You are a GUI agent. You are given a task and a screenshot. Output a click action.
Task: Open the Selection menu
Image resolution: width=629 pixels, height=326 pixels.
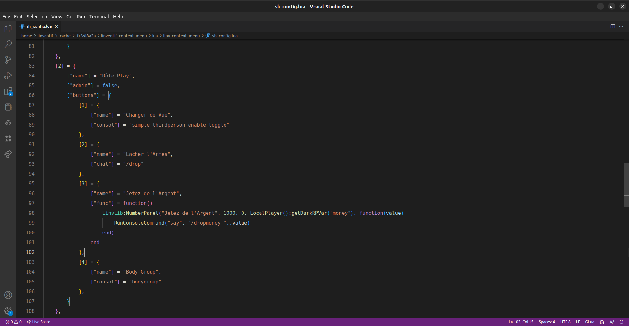pos(37,17)
